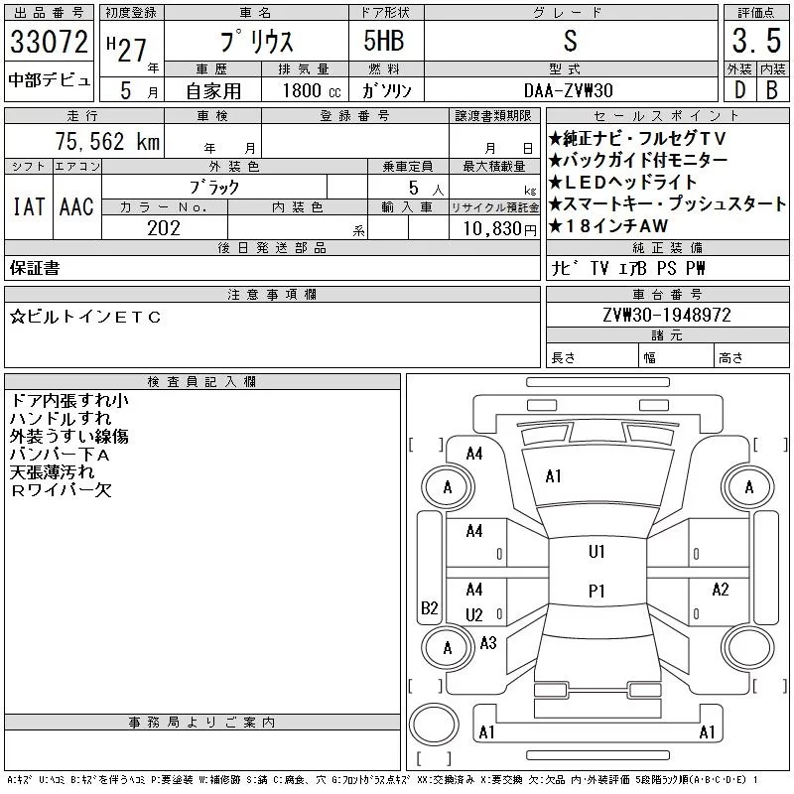Select the rear-left wheel marked A
The image size is (794, 794).
coord(448,647)
